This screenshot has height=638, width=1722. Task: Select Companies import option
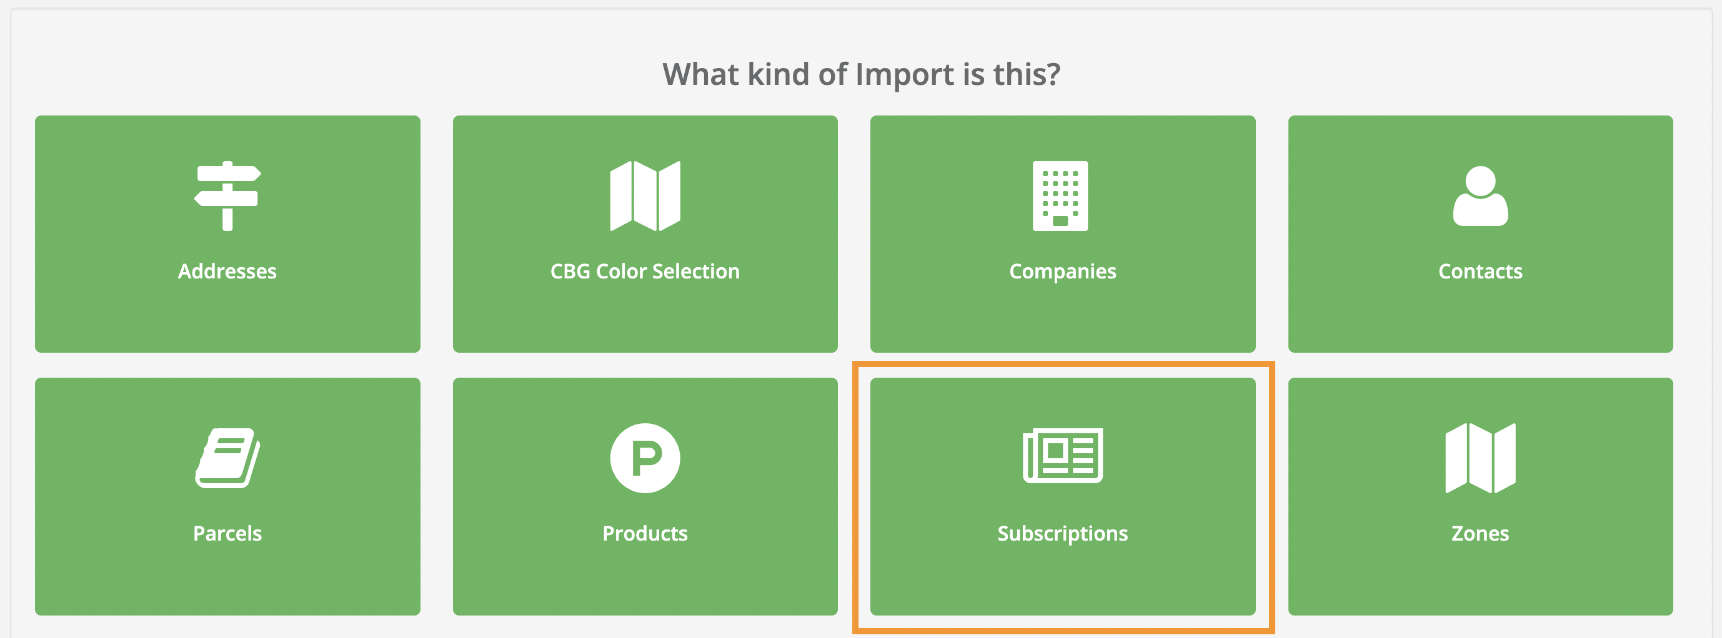coord(1062,234)
